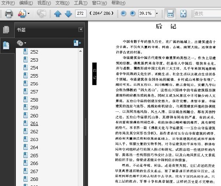Click the panel splitter grip handle
Image resolution: width=221 pixels, height=186 pixels.
pos(85,127)
